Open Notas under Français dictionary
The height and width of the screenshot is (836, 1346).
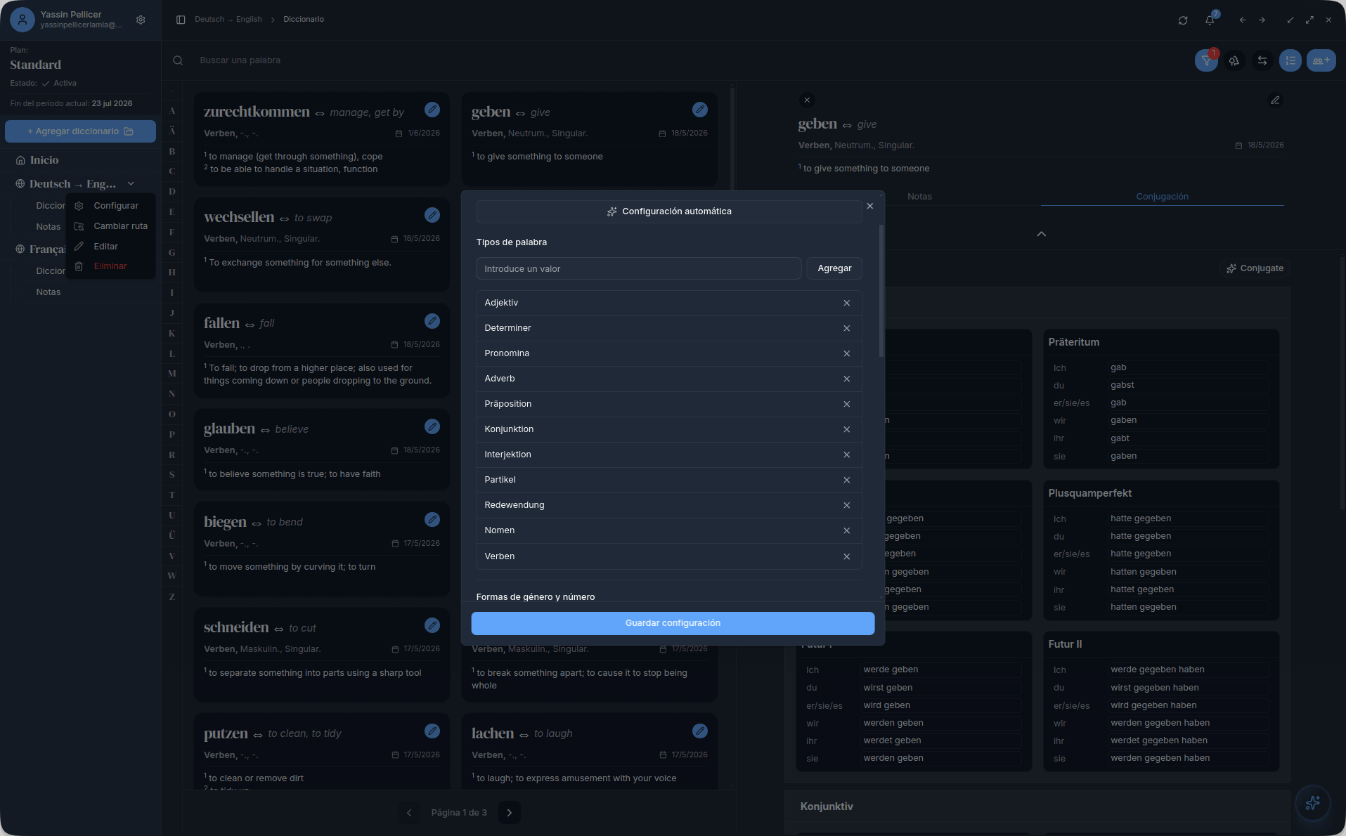click(48, 292)
